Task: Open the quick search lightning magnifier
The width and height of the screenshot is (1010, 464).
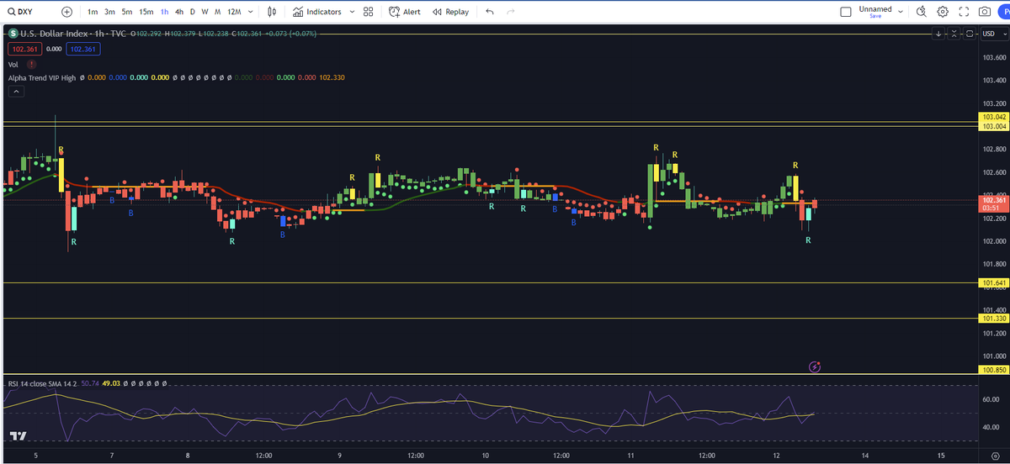Action: pos(922,12)
